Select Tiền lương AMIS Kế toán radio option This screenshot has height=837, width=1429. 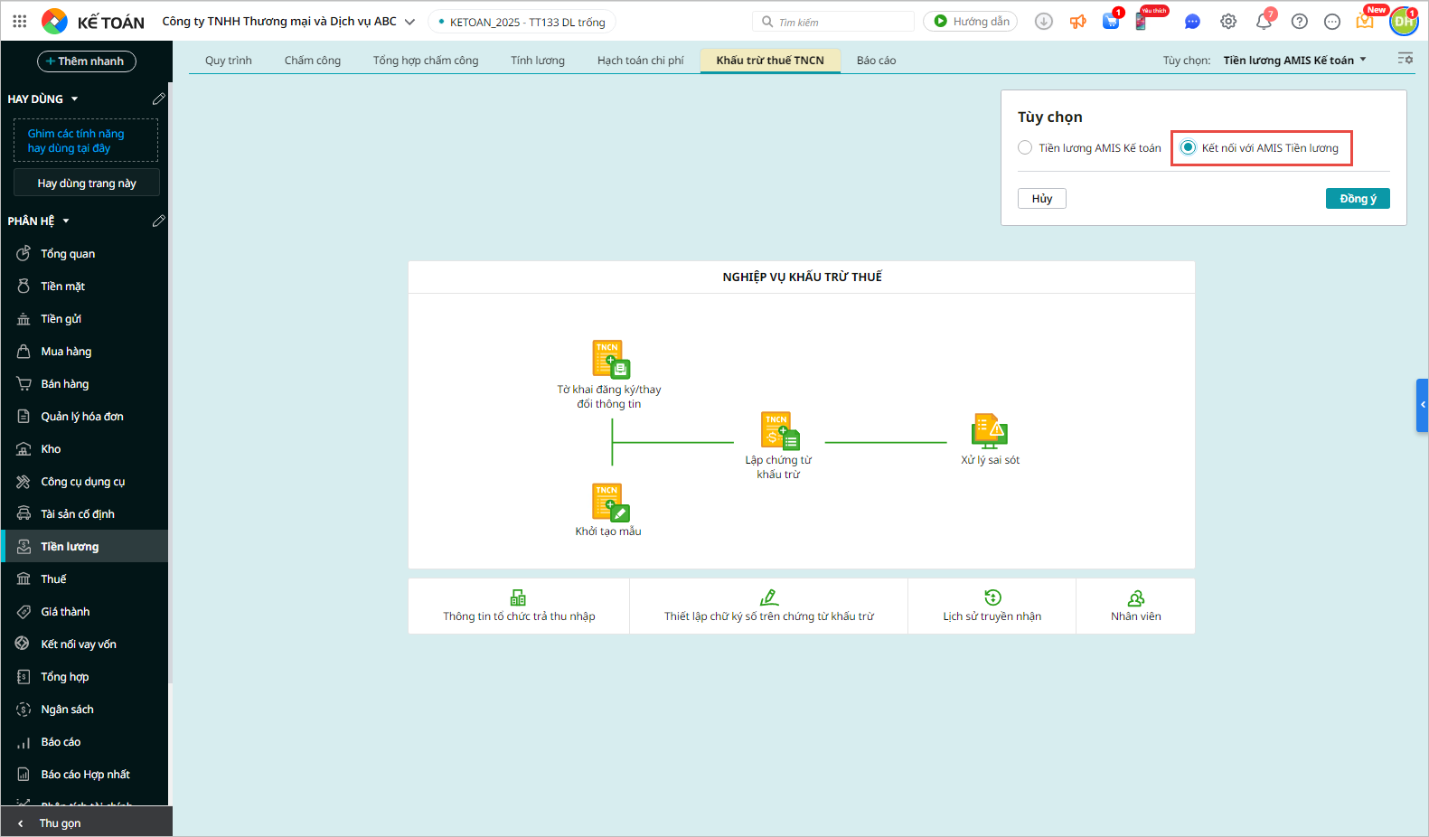(x=1025, y=148)
